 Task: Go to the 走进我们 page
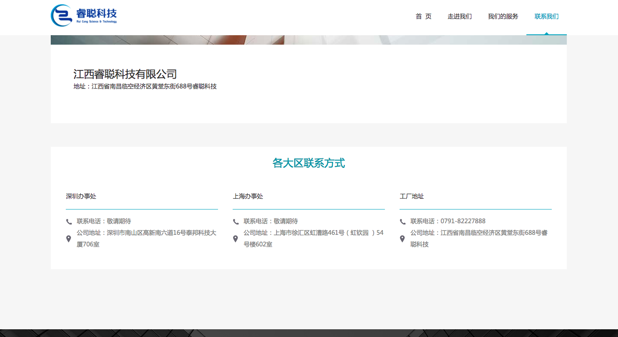(x=459, y=16)
